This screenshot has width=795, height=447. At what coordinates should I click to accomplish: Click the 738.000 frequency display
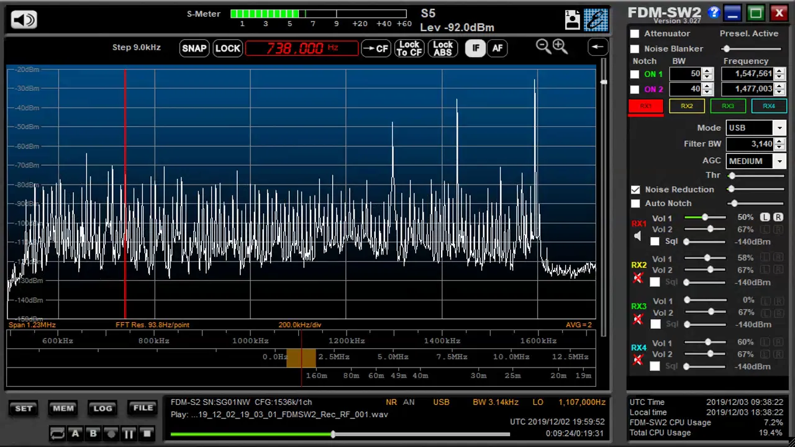point(302,48)
